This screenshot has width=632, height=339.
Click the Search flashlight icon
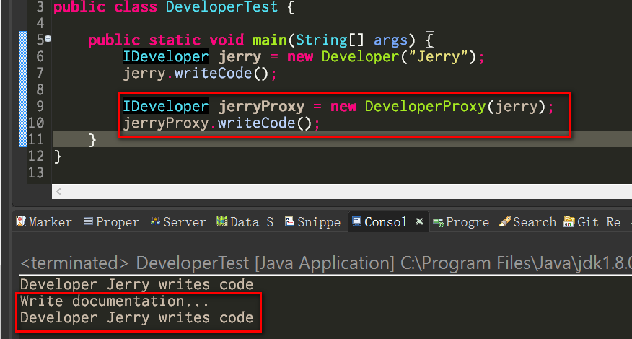coord(505,221)
